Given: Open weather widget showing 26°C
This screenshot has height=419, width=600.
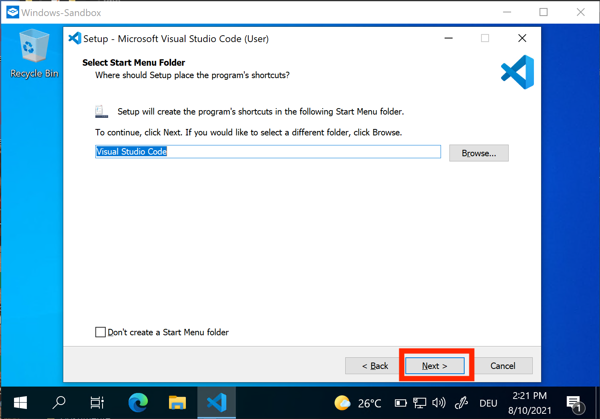Looking at the screenshot, I should pyautogui.click(x=358, y=403).
